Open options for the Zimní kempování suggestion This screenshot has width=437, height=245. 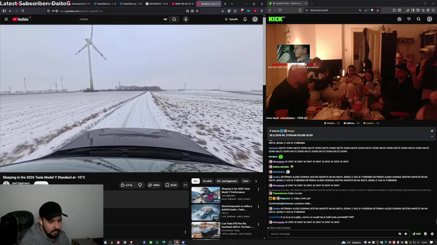(258, 207)
